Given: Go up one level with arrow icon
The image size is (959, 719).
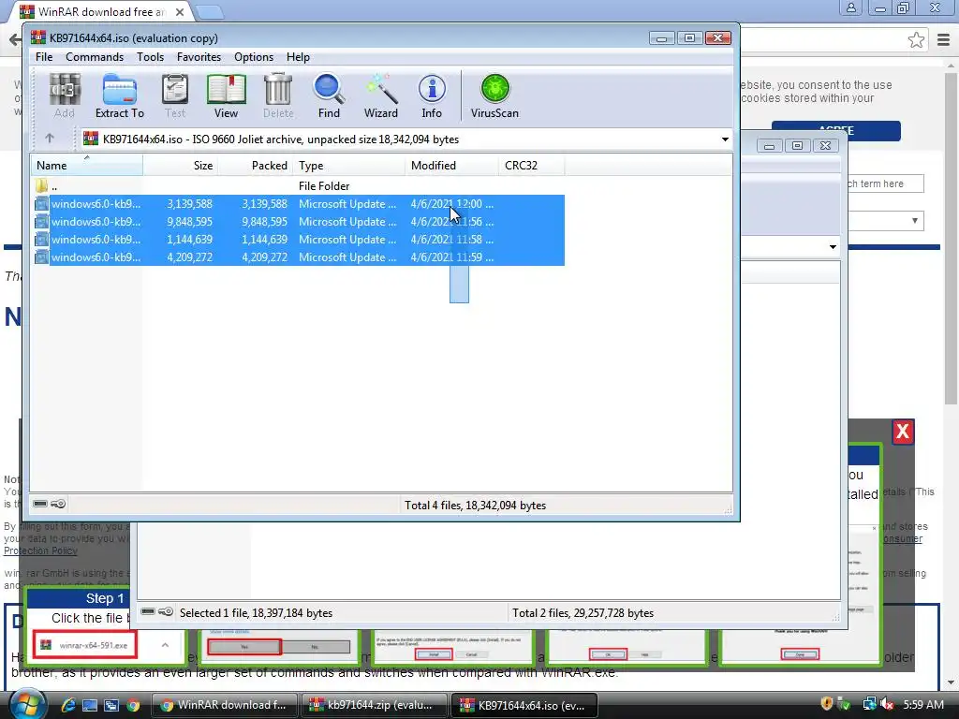Looking at the screenshot, I should pyautogui.click(x=50, y=139).
